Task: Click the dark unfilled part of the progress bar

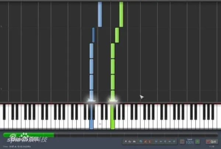Action: click(136, 135)
